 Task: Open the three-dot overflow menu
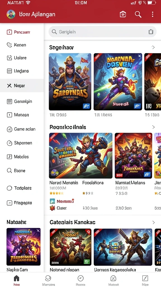[x=152, y=14]
